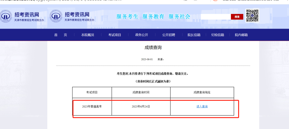Open the 公开招聘 navigation item
This screenshot has height=129, width=289.
(x=169, y=35)
